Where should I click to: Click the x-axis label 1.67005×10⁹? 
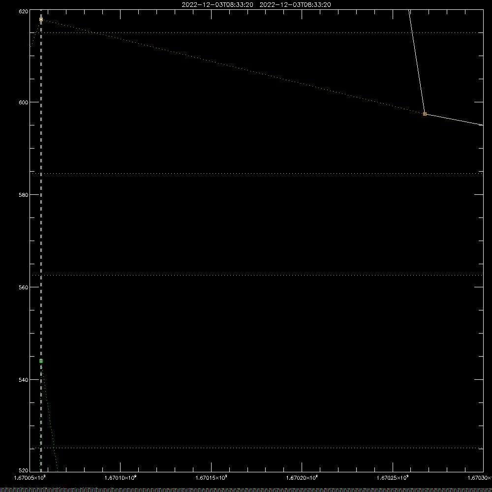[x=30, y=478]
